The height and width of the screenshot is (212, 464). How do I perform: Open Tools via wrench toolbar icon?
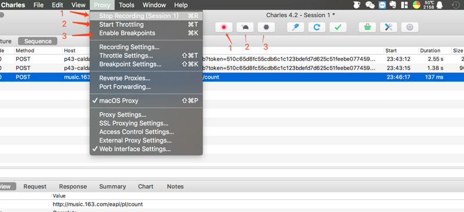[389, 27]
